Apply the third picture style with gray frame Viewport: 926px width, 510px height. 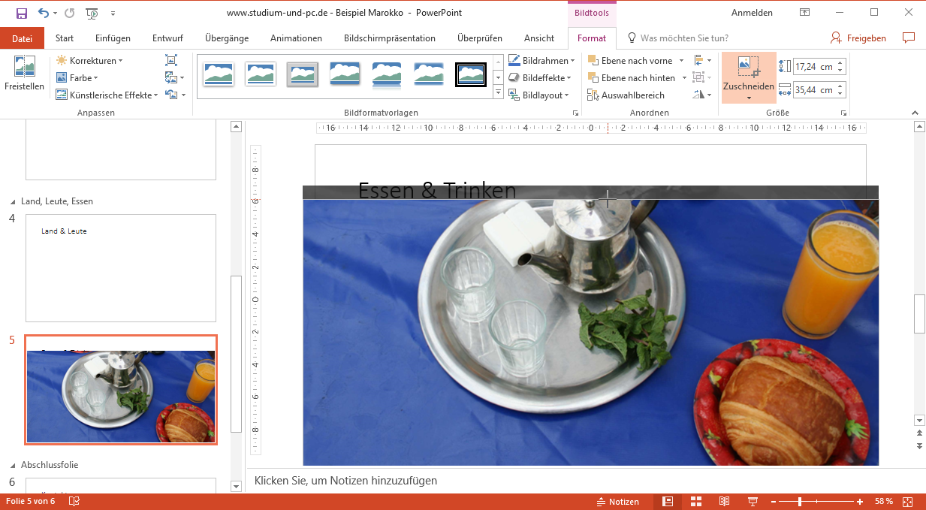[x=303, y=74]
